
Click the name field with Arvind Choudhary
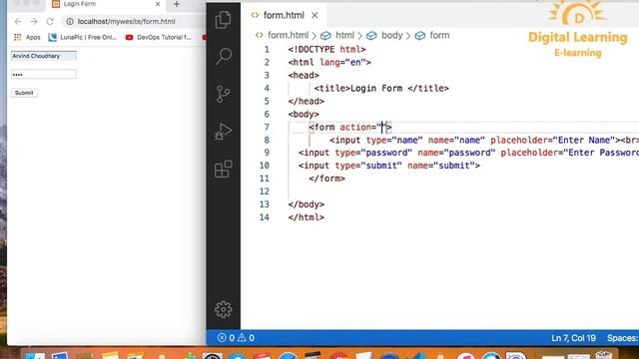pos(44,56)
